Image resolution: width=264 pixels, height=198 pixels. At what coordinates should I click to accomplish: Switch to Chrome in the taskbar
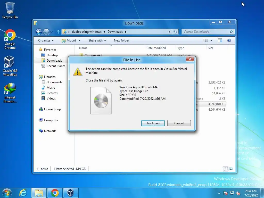pos(55,193)
